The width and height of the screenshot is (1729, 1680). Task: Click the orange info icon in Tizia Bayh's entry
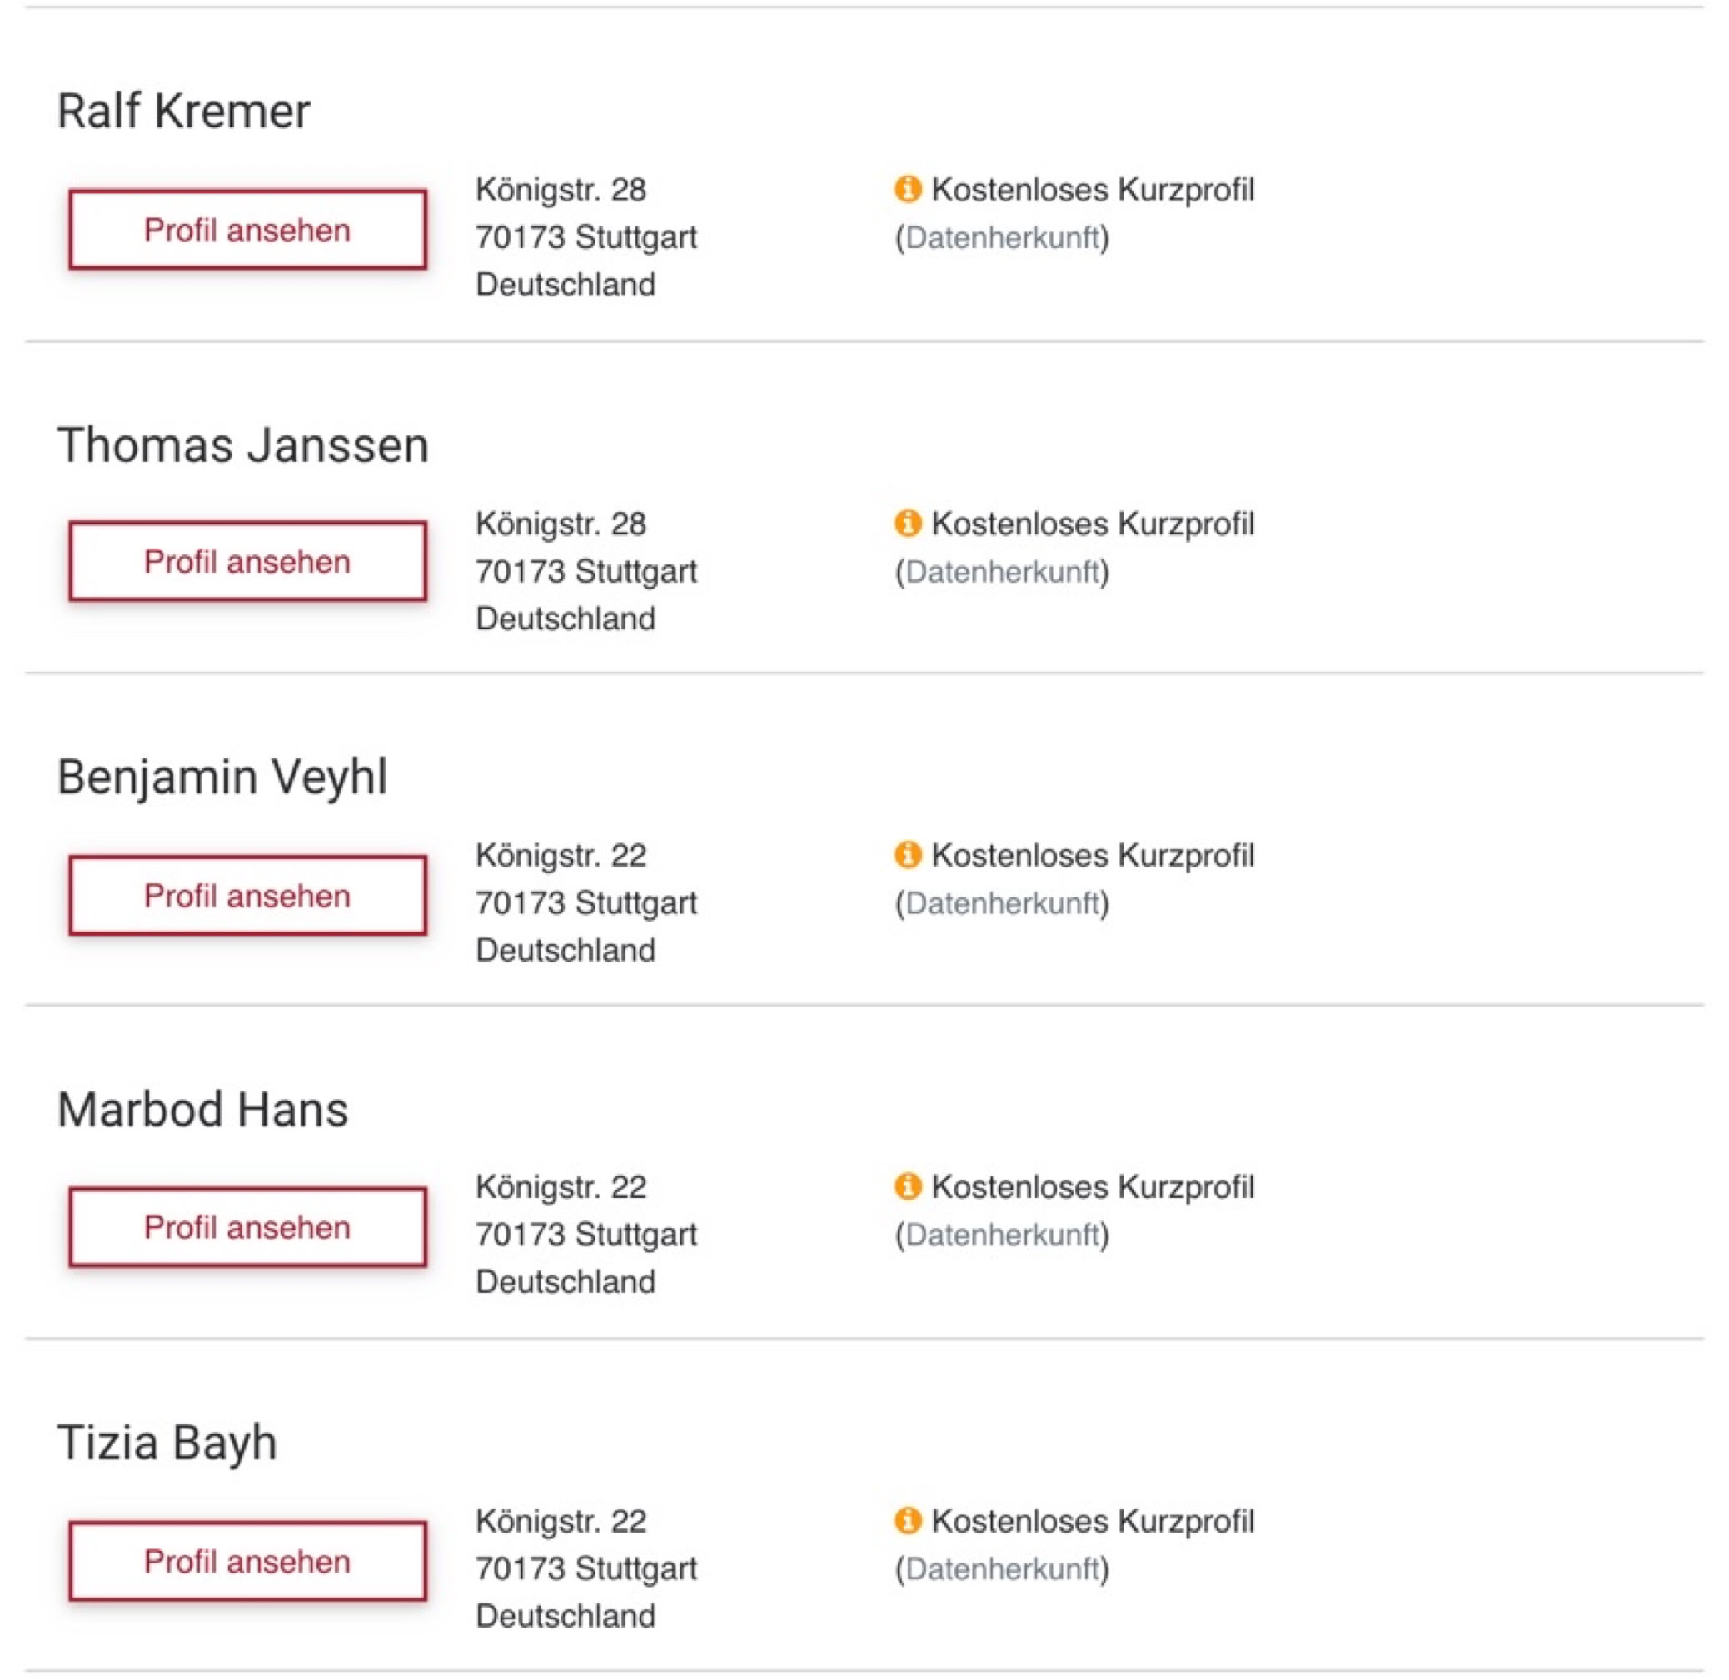tap(907, 1521)
